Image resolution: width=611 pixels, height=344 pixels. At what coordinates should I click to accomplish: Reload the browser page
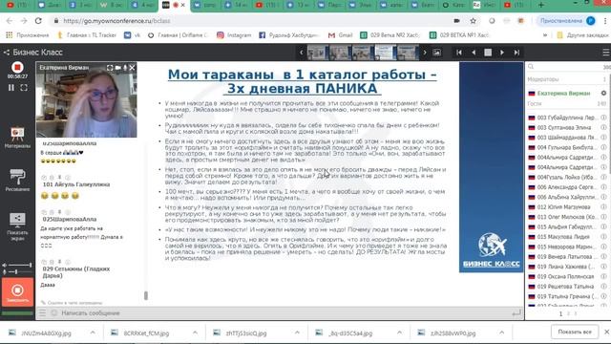pos(38,21)
